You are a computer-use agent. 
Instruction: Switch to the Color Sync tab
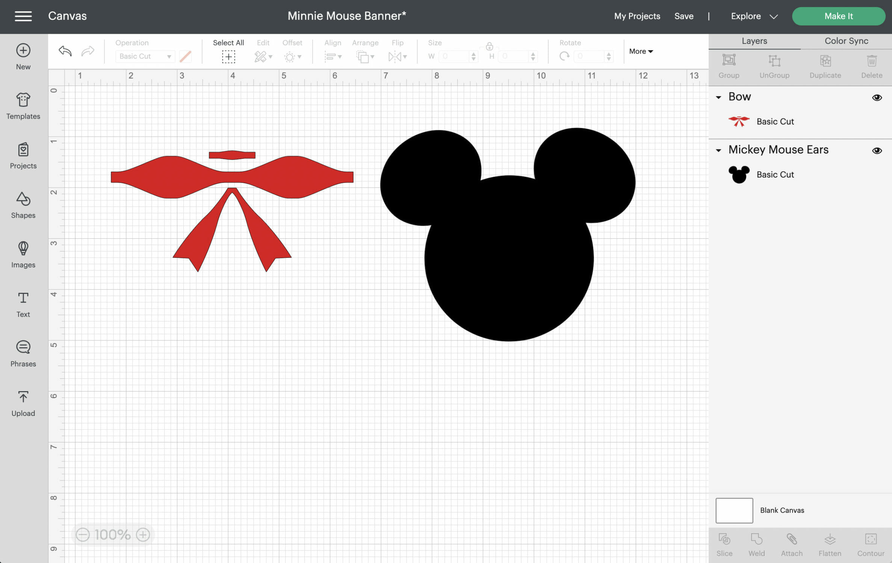point(846,41)
